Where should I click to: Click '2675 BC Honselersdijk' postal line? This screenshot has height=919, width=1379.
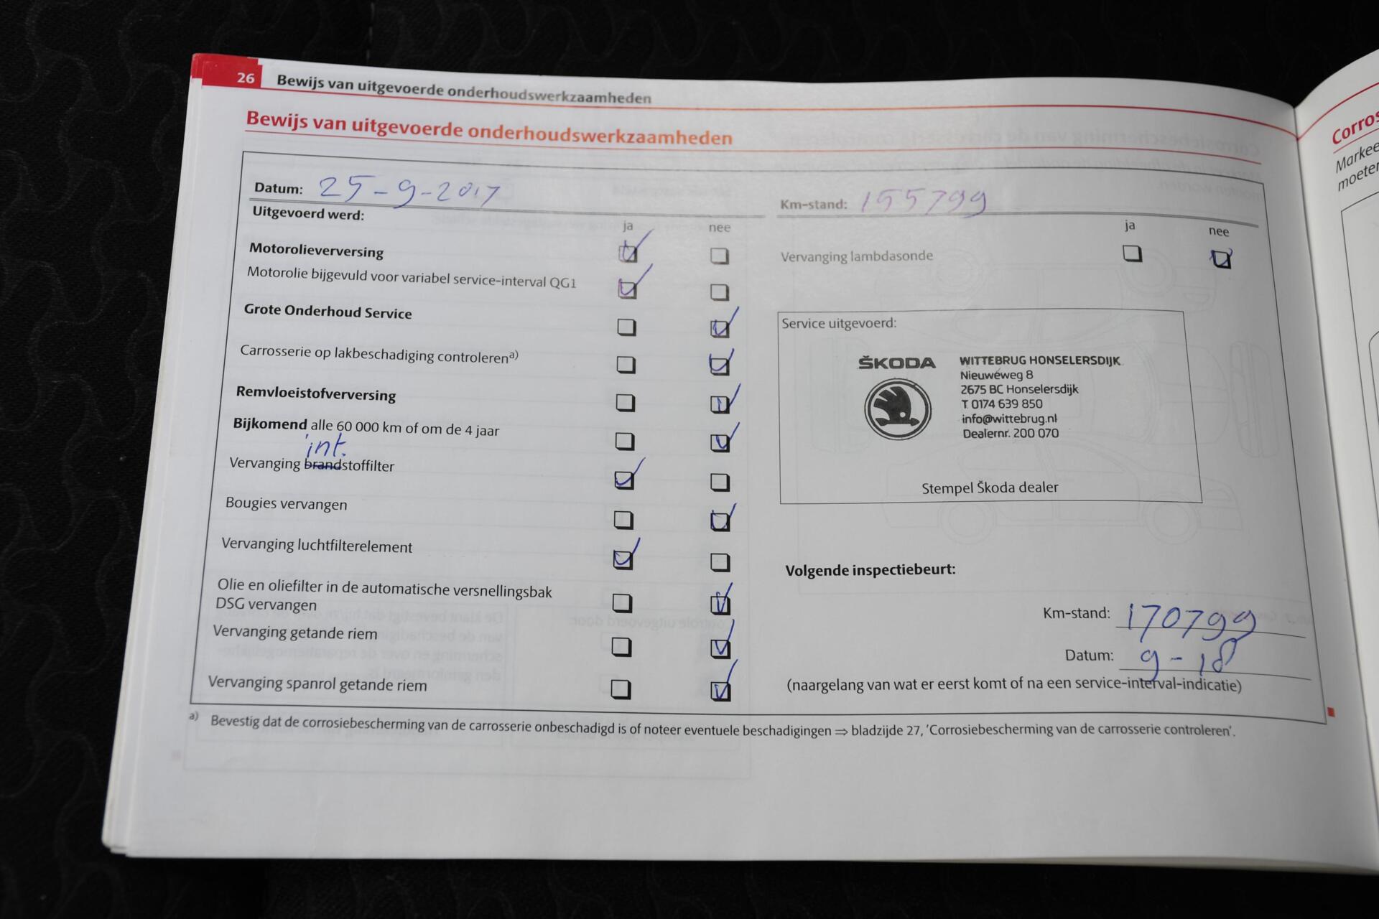click(1019, 389)
